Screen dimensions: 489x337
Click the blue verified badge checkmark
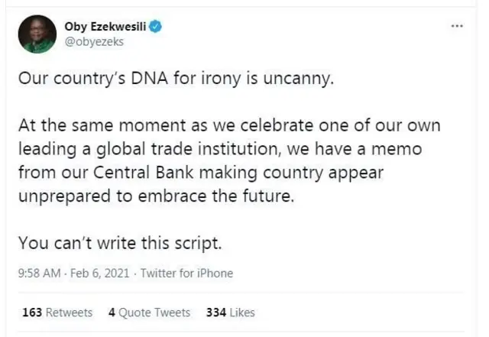(156, 28)
